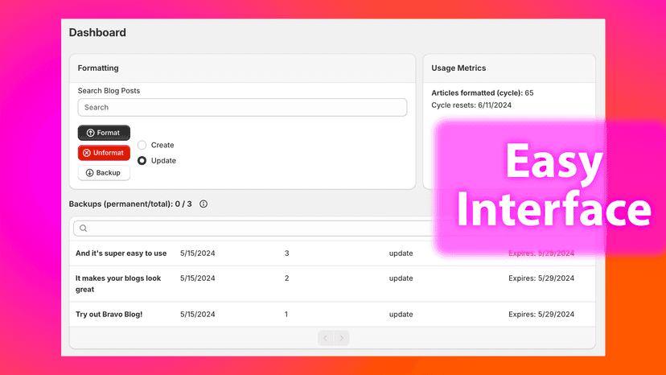666x375 pixels.
Task: Click 'Expires: 5/29/2024' in blogs look great row
Action: pyautogui.click(x=541, y=278)
